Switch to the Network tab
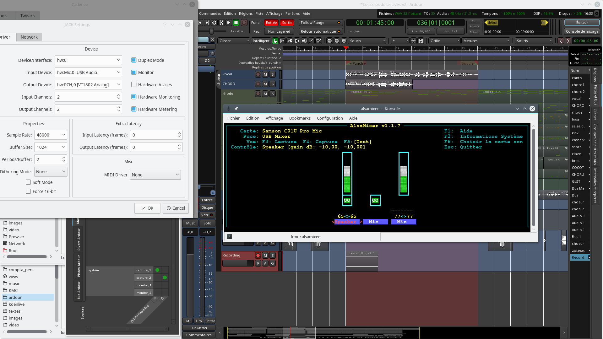This screenshot has height=339, width=603. click(29, 37)
